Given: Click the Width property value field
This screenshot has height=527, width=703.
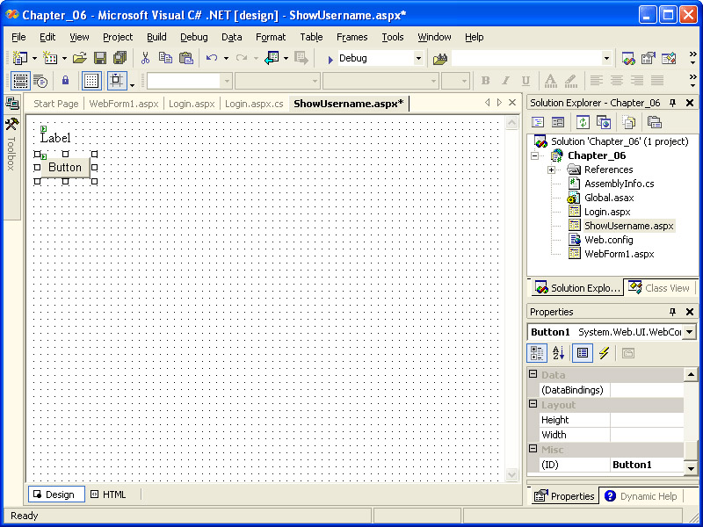Looking at the screenshot, I should pos(647,435).
